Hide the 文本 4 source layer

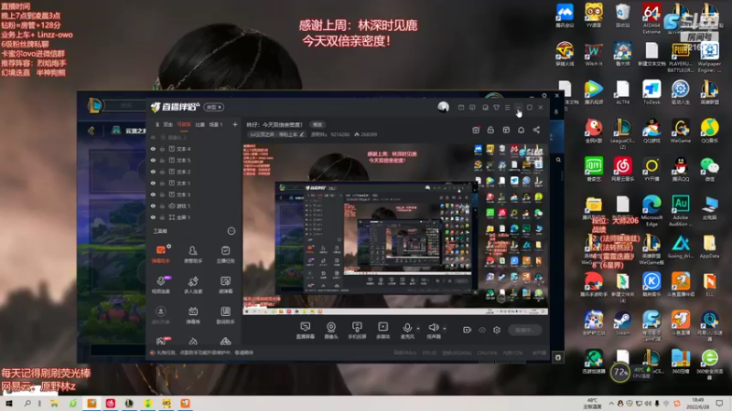pos(153,149)
